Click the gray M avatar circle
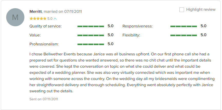Screen dimensions: 222x110 [x=15, y=17]
